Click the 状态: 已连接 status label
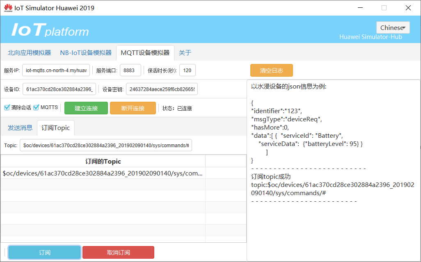Image resolution: width=421 pixels, height=262 pixels. click(177, 108)
